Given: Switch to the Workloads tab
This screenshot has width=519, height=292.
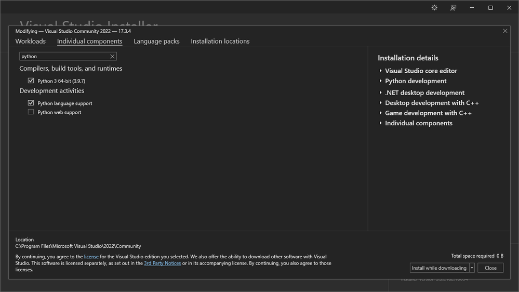Looking at the screenshot, I should tap(31, 41).
